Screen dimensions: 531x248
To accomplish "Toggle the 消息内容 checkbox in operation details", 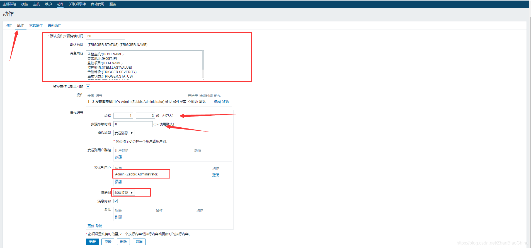I will point(116,201).
